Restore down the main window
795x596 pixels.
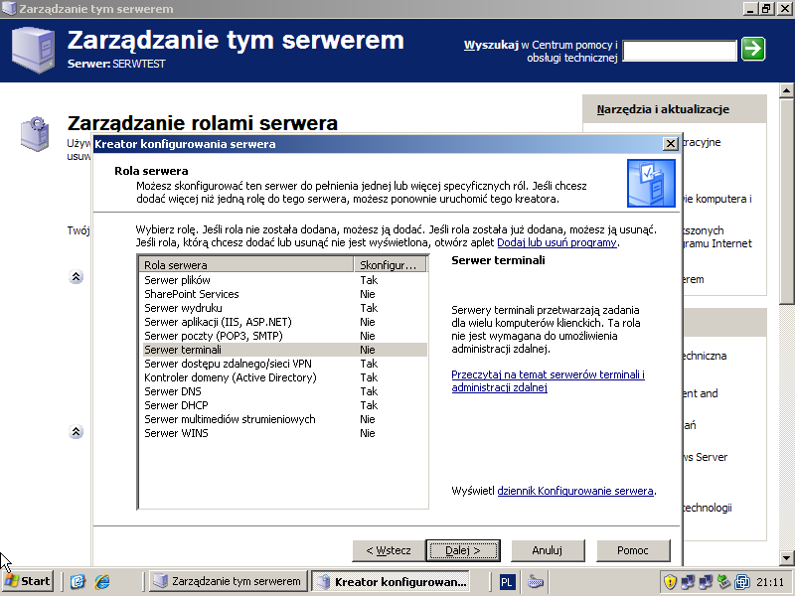(767, 9)
